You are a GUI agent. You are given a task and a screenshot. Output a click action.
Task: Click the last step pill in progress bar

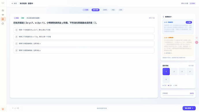[121, 10]
